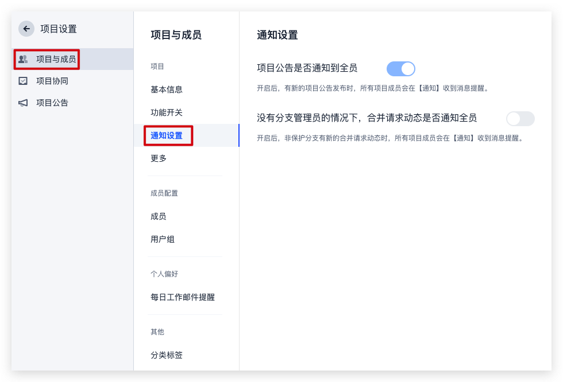The height and width of the screenshot is (382, 563).
Task: Open 每日工作邮件提醒 preferences
Action: tap(183, 297)
